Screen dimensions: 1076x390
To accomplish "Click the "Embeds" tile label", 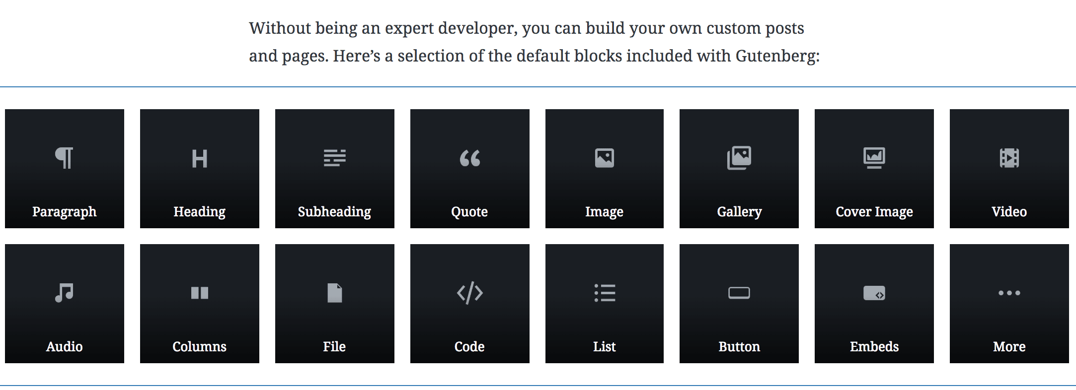I will point(874,346).
